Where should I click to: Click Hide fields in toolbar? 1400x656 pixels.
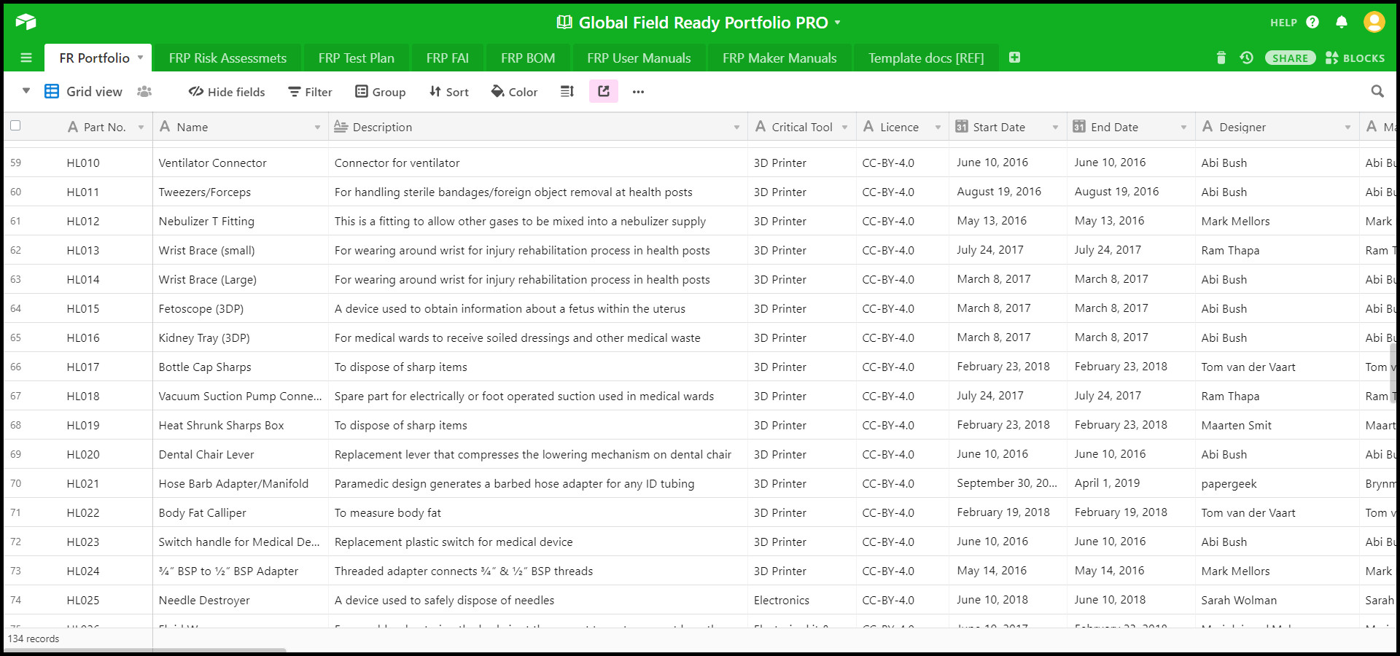pos(227,92)
